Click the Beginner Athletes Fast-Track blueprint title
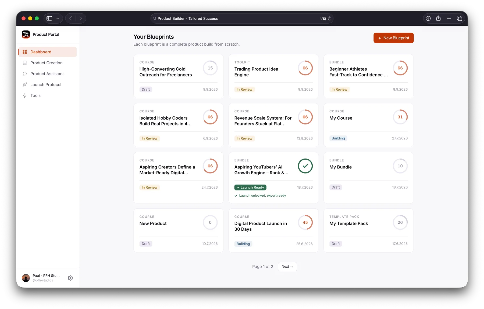 [x=358, y=72]
